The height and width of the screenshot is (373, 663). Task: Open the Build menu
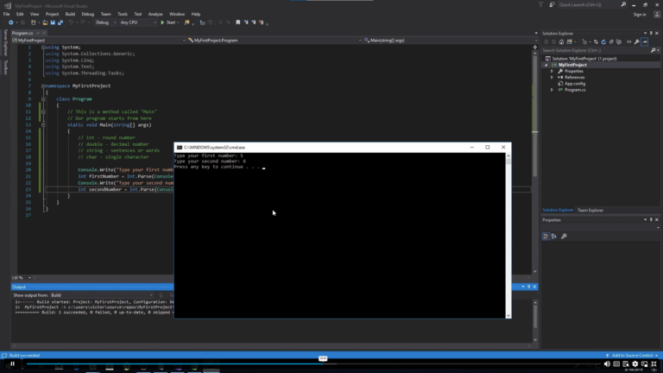[70, 14]
